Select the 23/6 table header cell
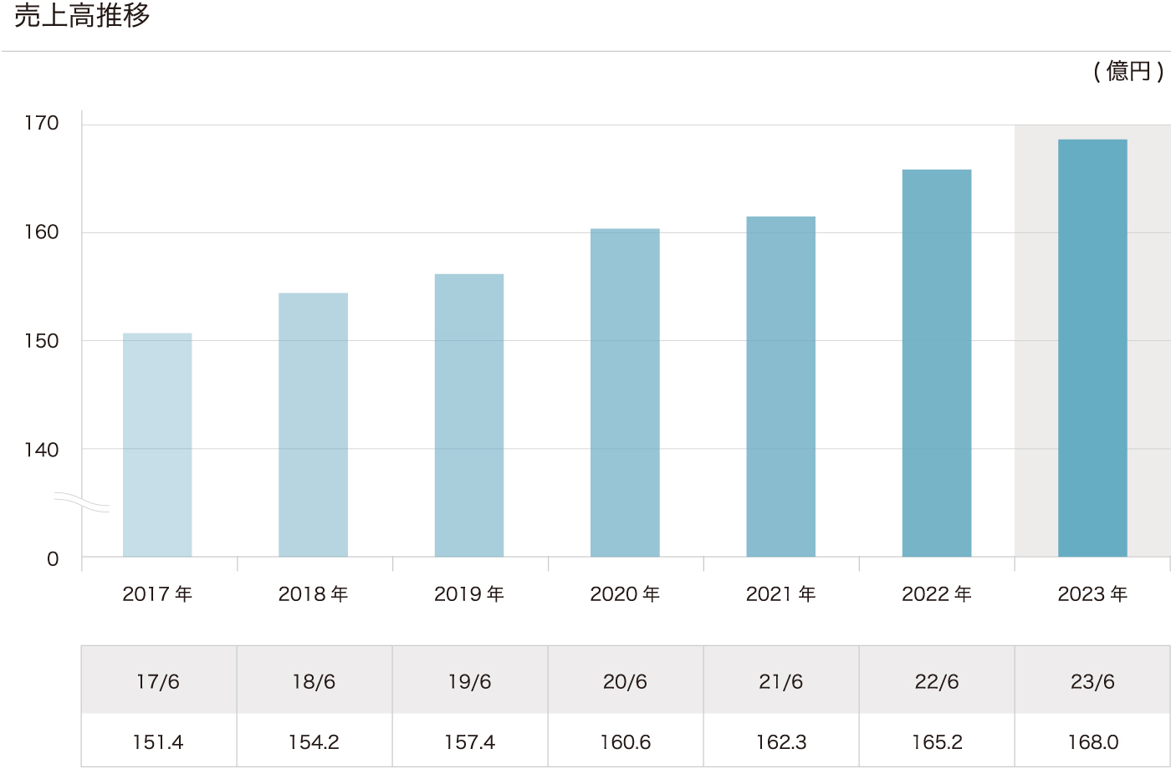This screenshot has width=1171, height=769. (x=1092, y=681)
